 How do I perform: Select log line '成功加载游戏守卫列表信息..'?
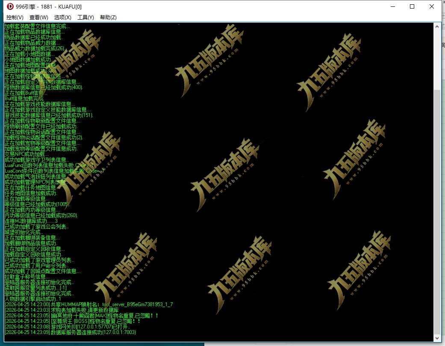tap(37, 160)
